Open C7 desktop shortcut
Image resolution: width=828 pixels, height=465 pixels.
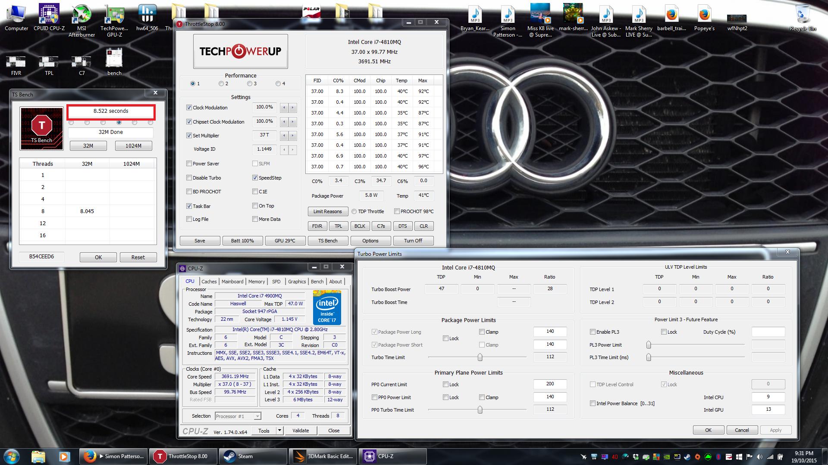82,65
